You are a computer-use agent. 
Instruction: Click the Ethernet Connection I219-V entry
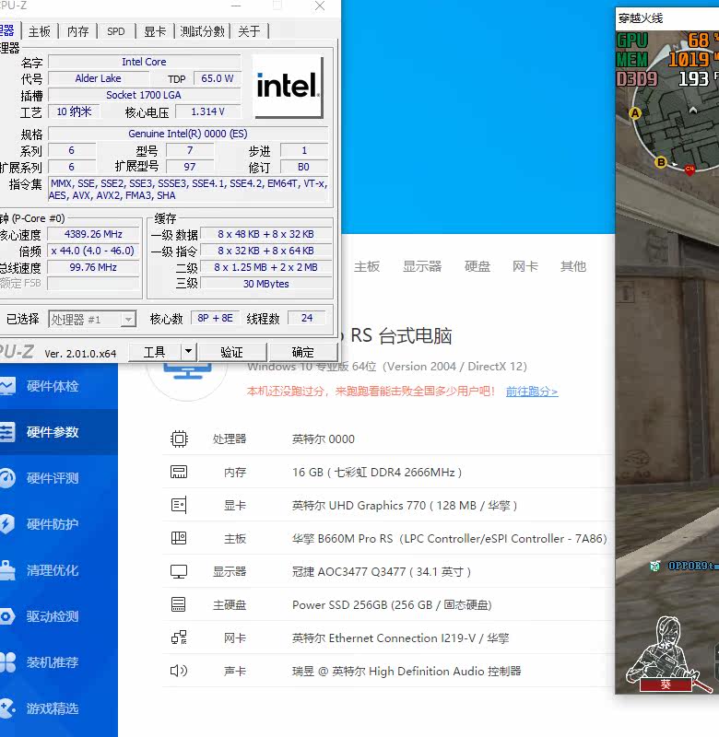click(400, 638)
